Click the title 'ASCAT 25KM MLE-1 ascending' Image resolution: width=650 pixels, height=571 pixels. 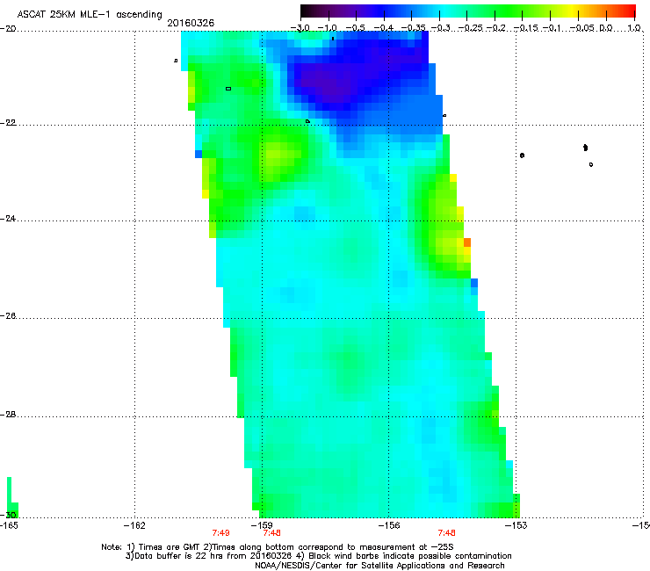(90, 14)
